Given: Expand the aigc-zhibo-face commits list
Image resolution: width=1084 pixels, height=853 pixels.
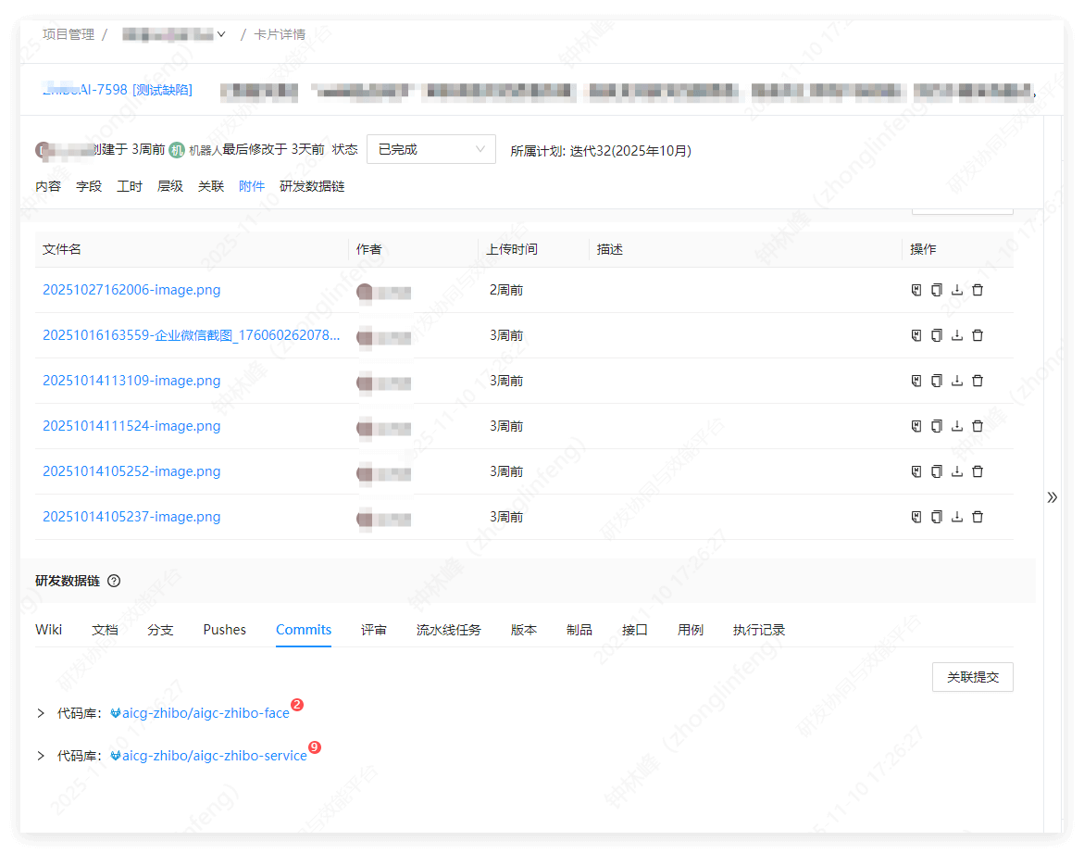Looking at the screenshot, I should pos(40,713).
